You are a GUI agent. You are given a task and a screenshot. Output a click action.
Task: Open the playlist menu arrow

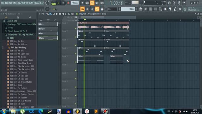tap(39, 14)
